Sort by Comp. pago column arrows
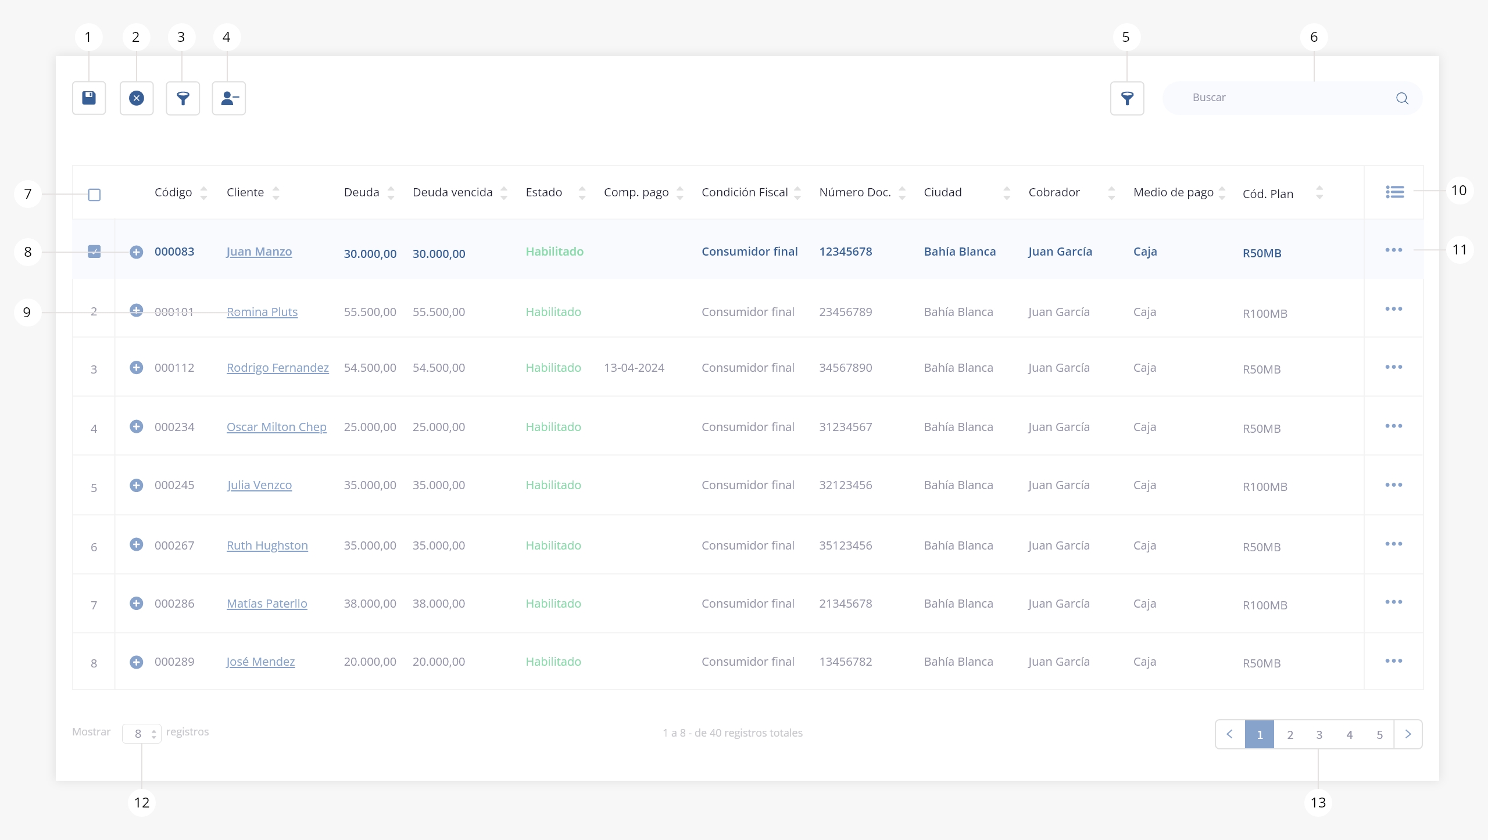The image size is (1488, 840). click(680, 193)
